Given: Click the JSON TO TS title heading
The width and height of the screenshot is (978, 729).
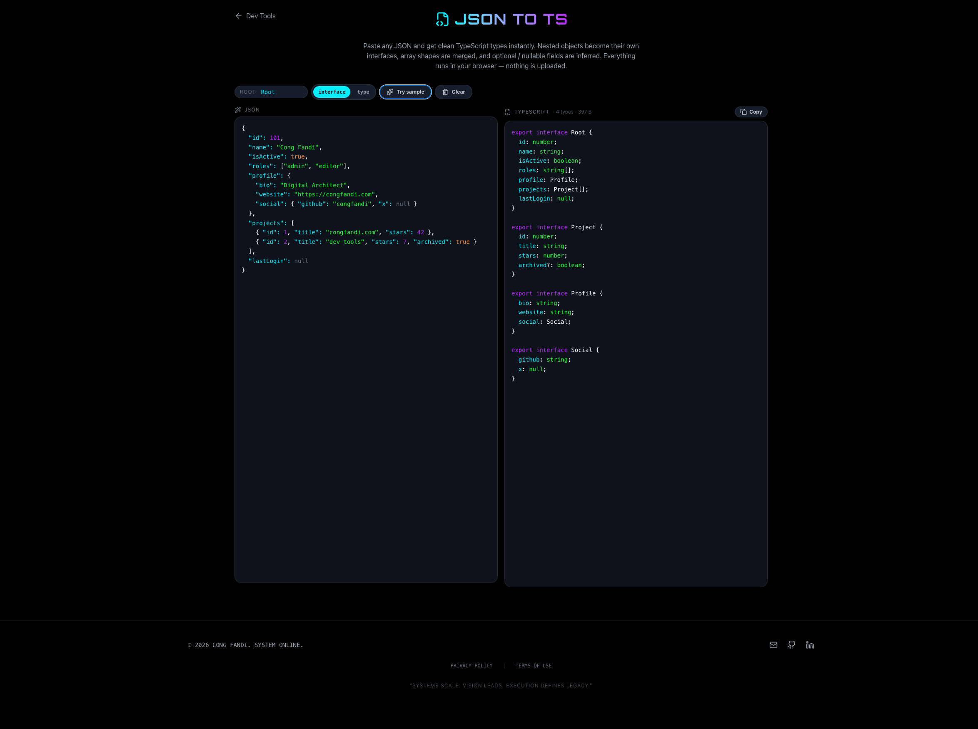Looking at the screenshot, I should tap(511, 19).
